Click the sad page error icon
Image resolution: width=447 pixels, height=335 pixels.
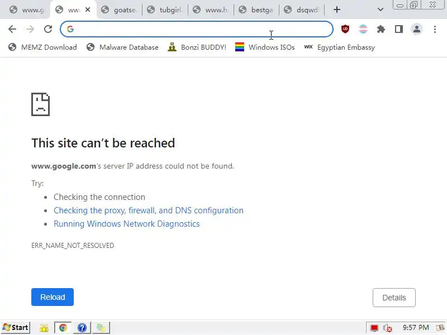point(40,104)
